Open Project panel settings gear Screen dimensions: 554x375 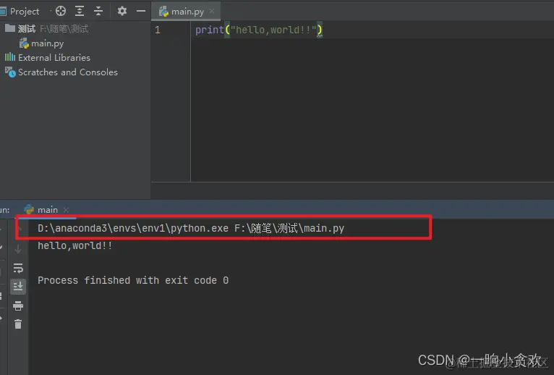tap(122, 12)
